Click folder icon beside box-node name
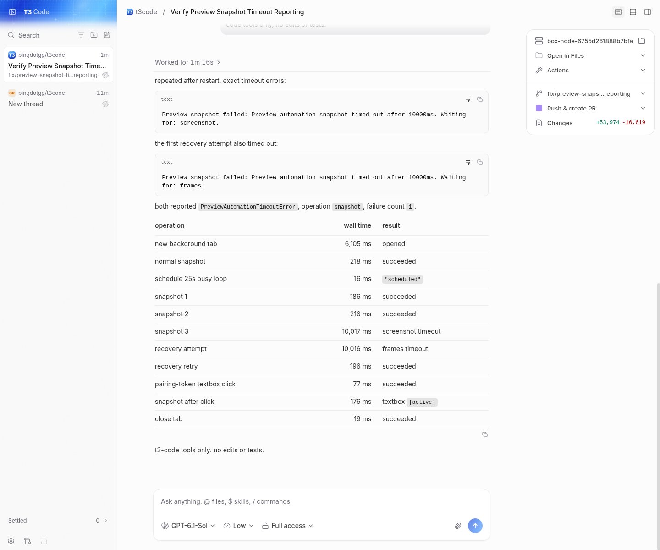The image size is (660, 550). coord(642,41)
